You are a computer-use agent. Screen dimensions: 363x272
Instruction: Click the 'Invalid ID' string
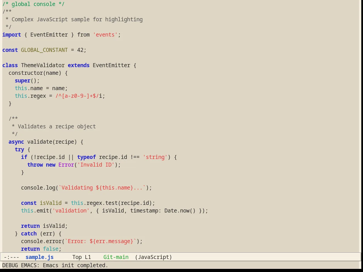(96, 165)
